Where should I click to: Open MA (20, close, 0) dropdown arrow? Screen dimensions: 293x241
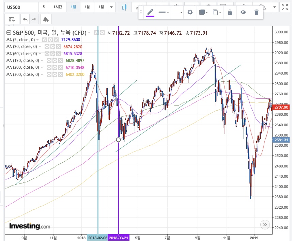[x=40, y=47]
